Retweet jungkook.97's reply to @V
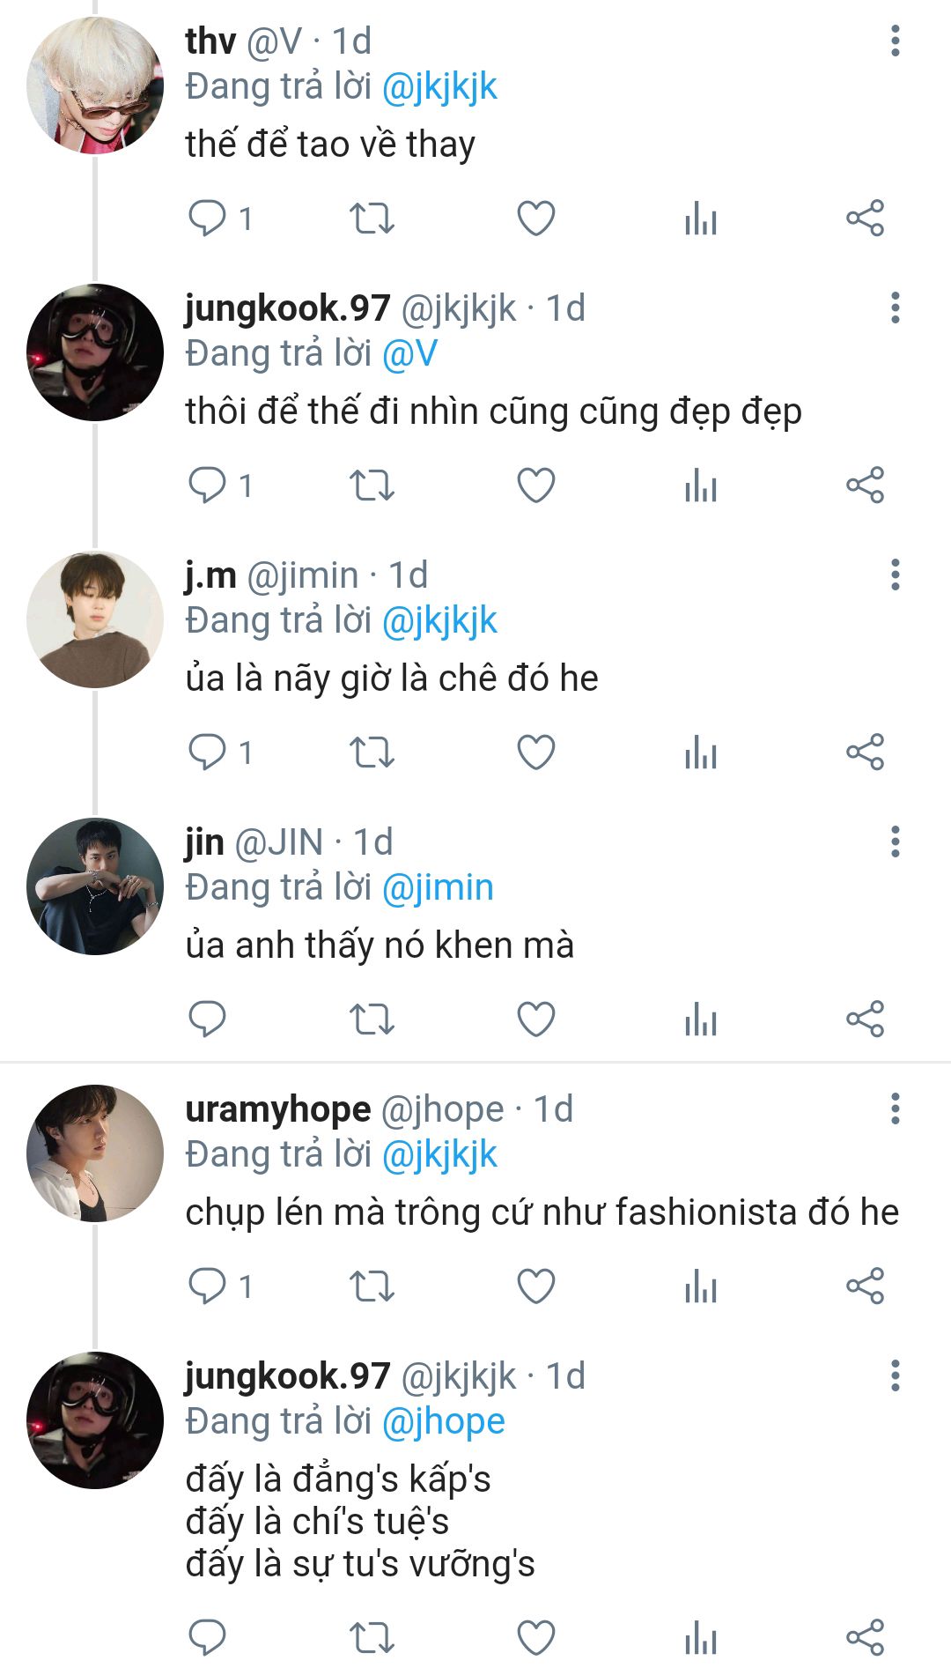Screen dimensions: 951x1668 pyautogui.click(x=372, y=486)
